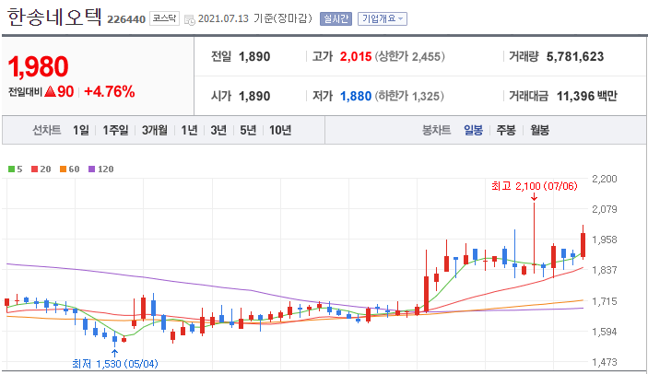Click the current price 1,980
Viewport: 648px width, 374px height.
click(x=38, y=66)
